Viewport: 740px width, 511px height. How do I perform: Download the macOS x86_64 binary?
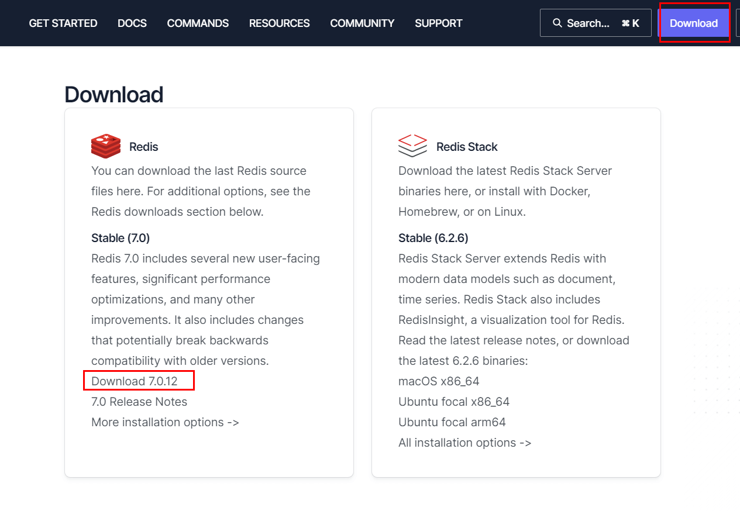(439, 381)
